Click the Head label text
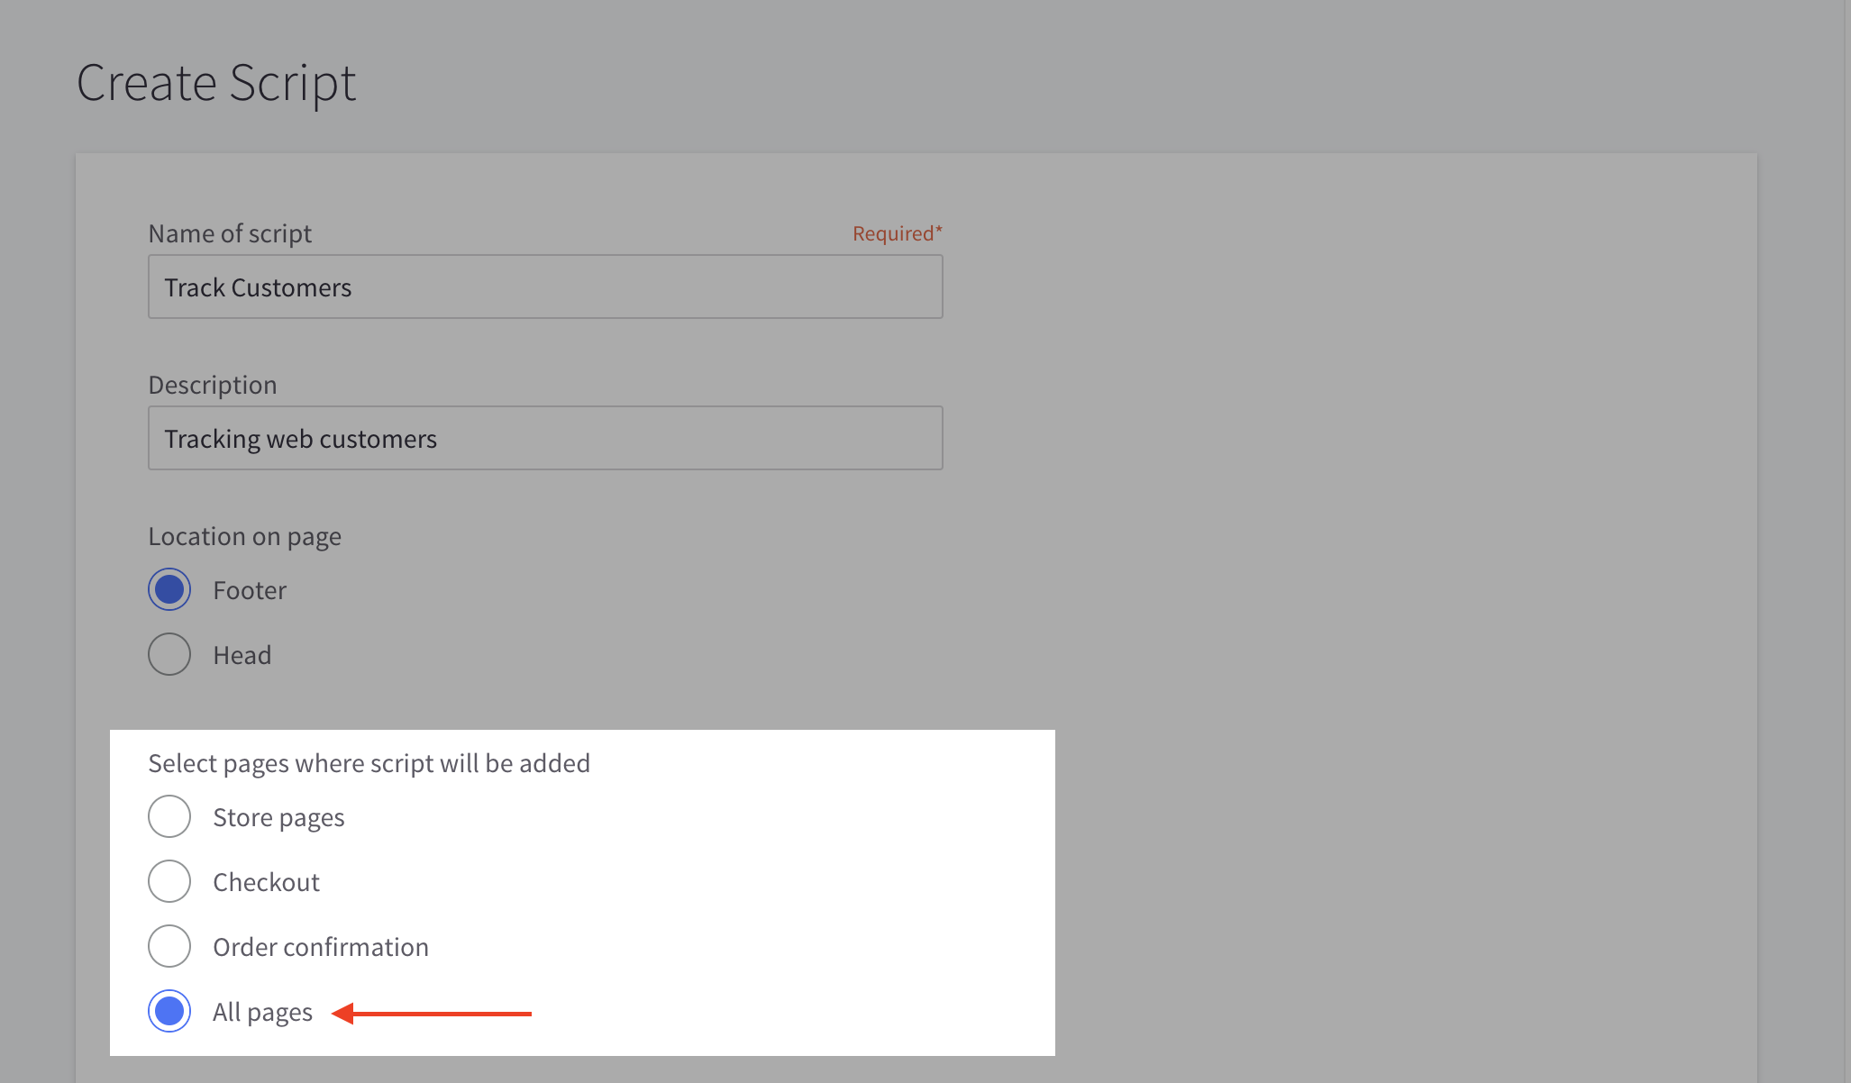 coord(242,655)
